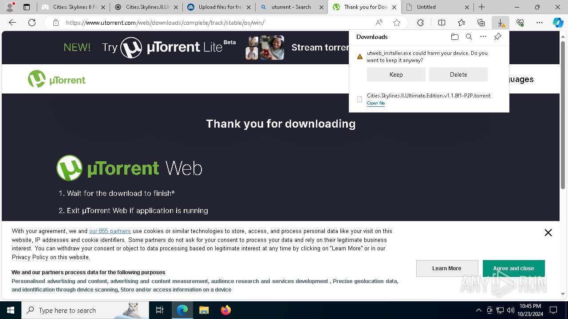The width and height of the screenshot is (568, 319).
Task: Toggle Split screen icon
Action: 442,23
